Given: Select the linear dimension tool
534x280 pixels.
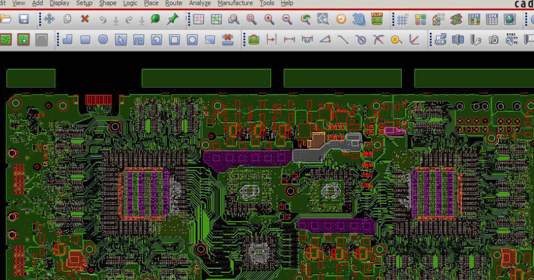Looking at the screenshot, I should [x=289, y=40].
